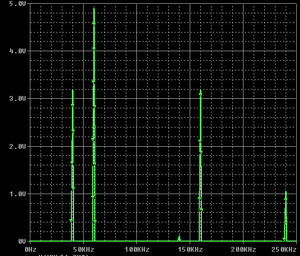The image size is (300, 256).
Task: Click the 150KHz frequency axis label
Action: 190,250
